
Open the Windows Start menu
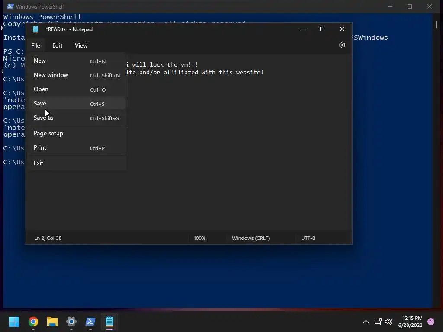(x=14, y=322)
